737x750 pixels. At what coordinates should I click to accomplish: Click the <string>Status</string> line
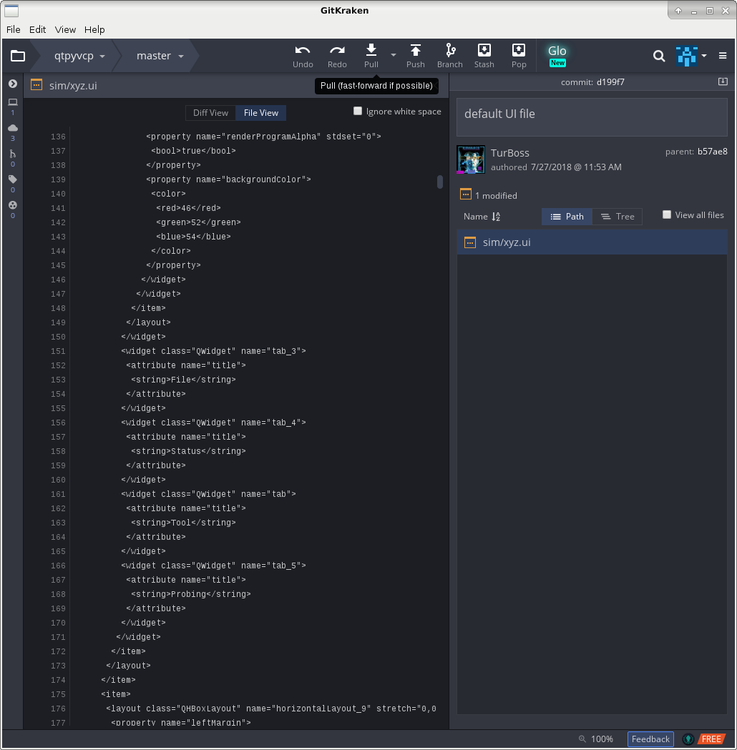click(189, 451)
